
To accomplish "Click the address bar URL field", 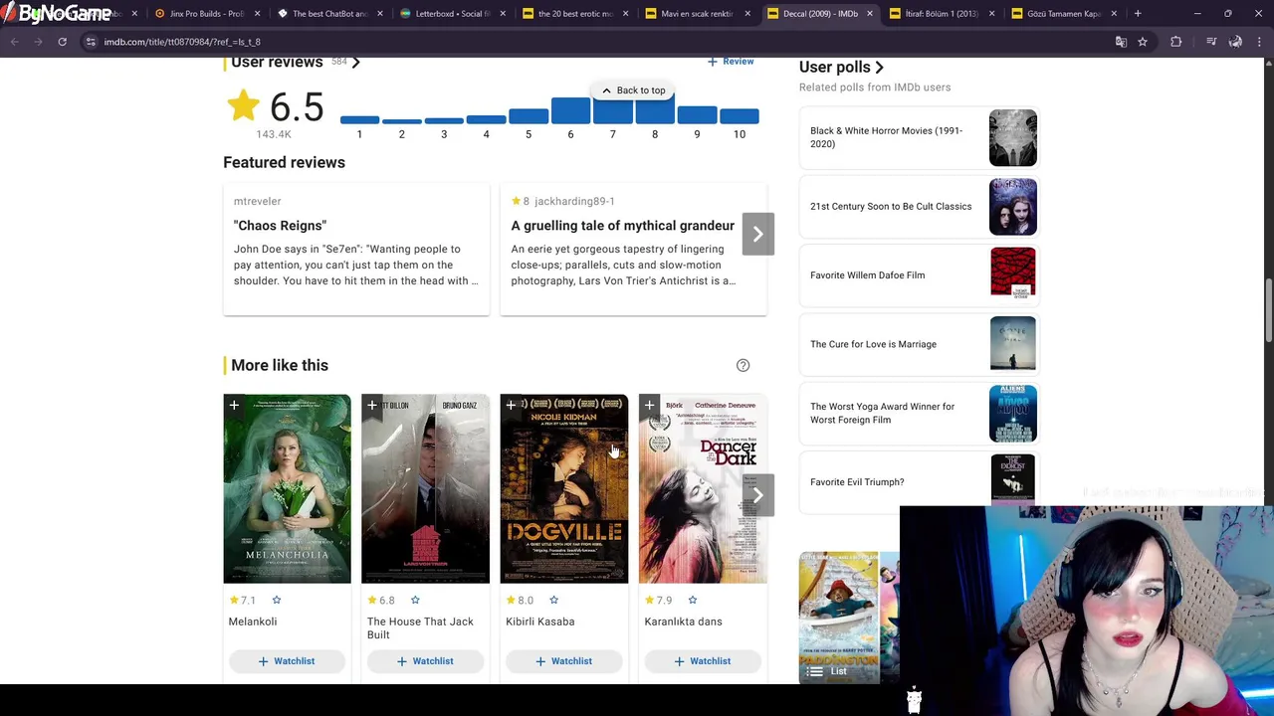I will (597, 42).
